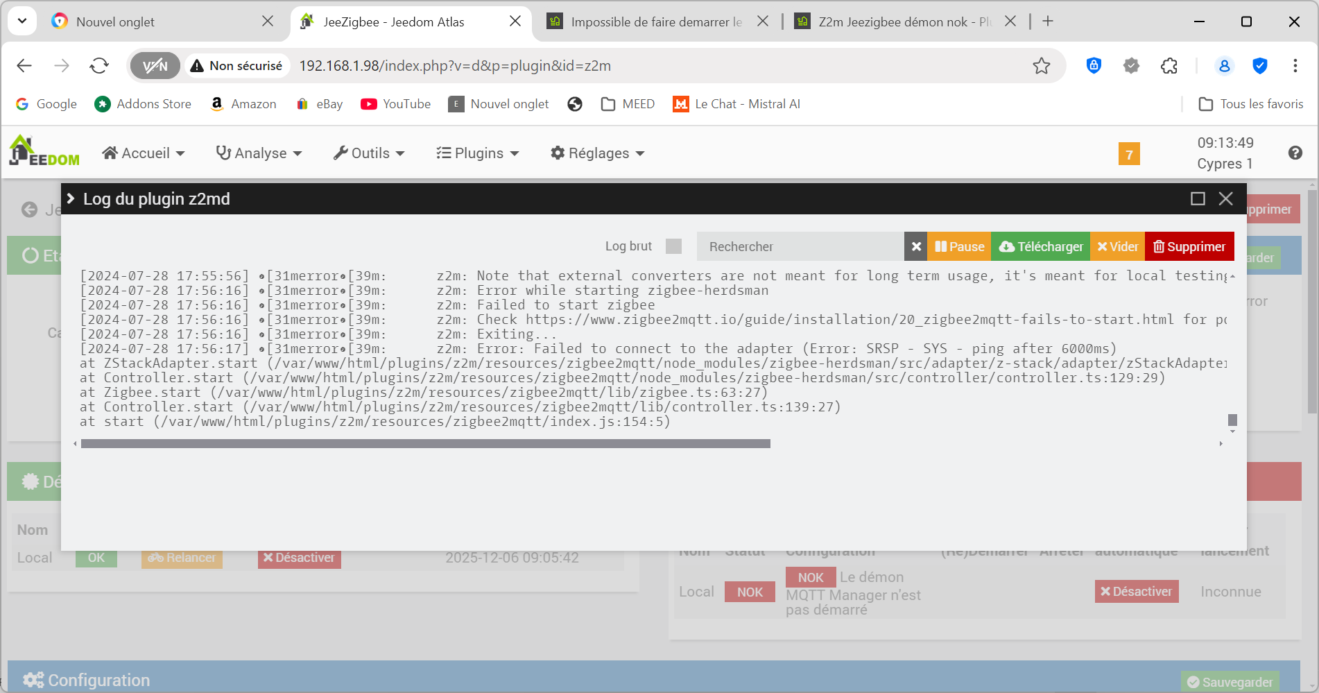Switch to the Z2m Jeezigbee démon nok tab

(x=904, y=22)
